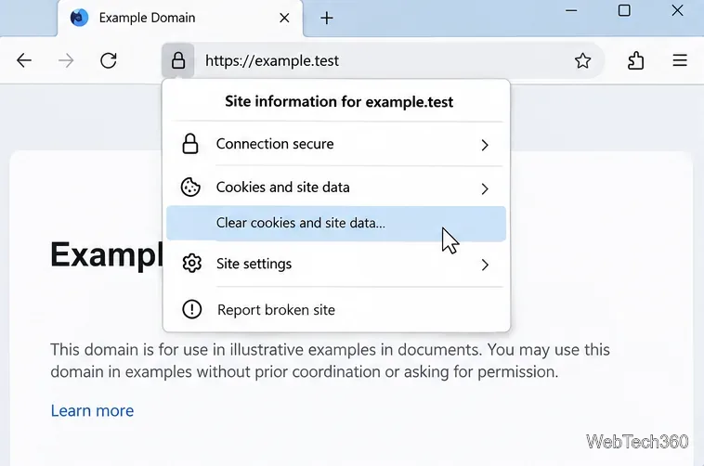Open Cookies and site data entry
The height and width of the screenshot is (466, 704).
[336, 188]
